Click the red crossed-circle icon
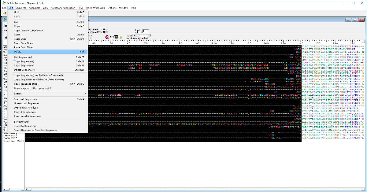Viewport: 367px width, 192px height. (107, 37)
